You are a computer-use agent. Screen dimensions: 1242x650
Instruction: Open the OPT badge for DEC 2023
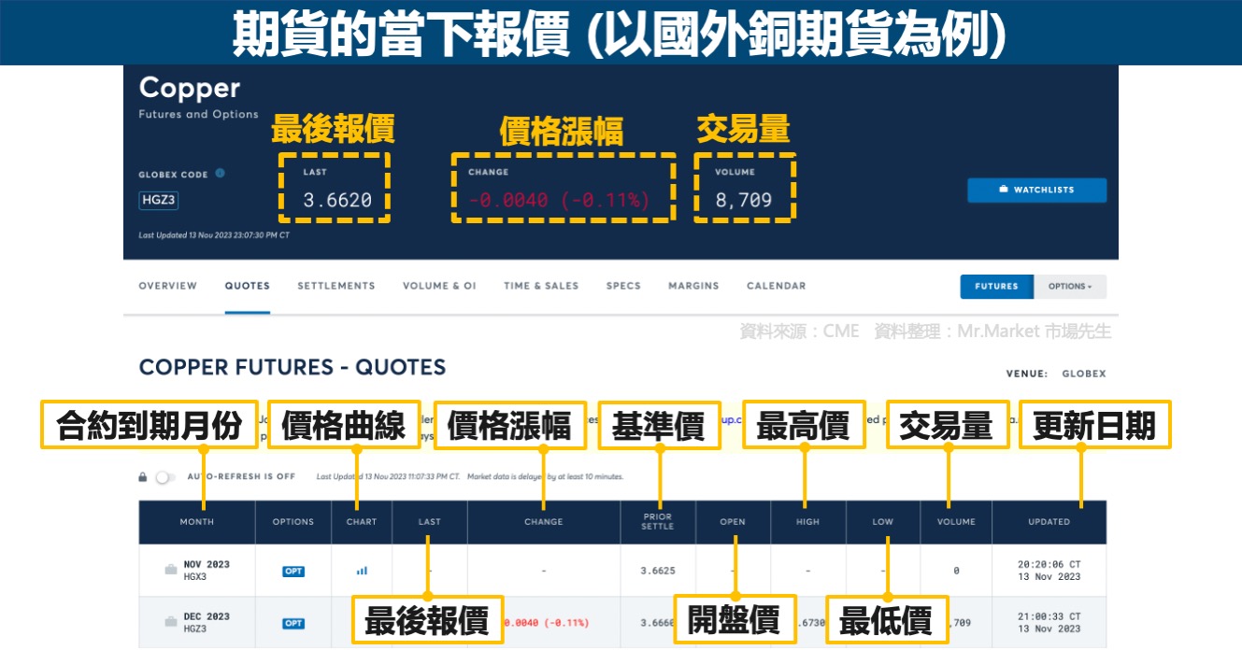click(293, 623)
